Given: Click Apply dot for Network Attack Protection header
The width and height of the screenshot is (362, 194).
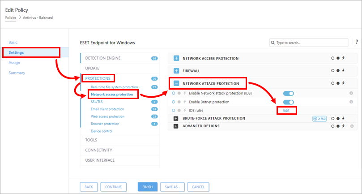Looking at the screenshot, I should tap(338, 83).
